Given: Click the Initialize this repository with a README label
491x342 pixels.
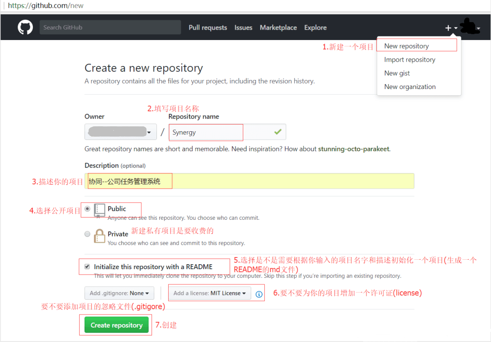Looking at the screenshot, I should [153, 267].
